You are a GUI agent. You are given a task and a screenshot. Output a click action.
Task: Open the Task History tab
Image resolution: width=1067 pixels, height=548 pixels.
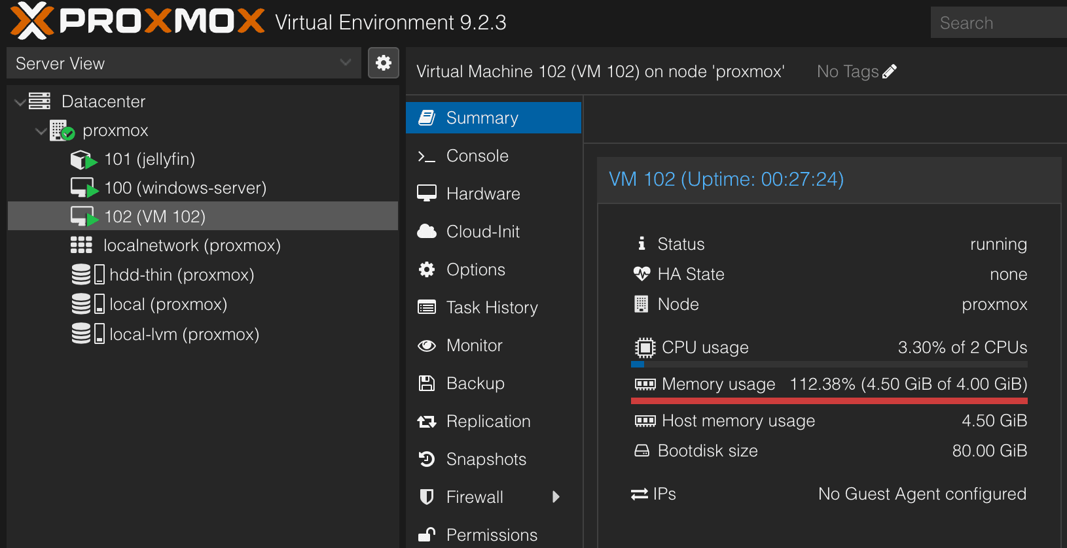[494, 307]
